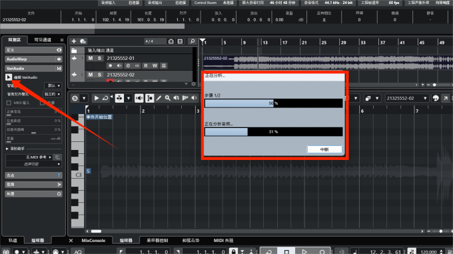The height and width of the screenshot is (254, 453).
Task: Open track presets icon beside add track
Action: 83,41
